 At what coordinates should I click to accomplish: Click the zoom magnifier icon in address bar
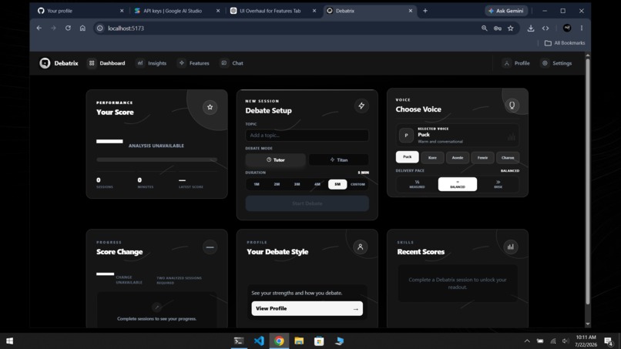point(485,29)
